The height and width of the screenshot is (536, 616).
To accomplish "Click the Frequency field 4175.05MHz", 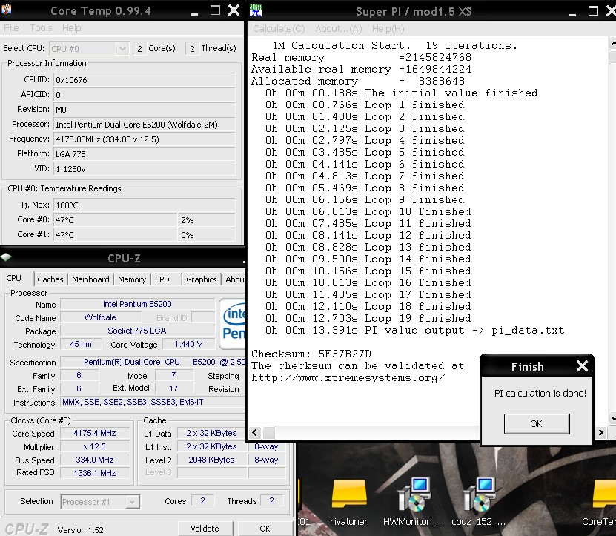I will point(145,139).
